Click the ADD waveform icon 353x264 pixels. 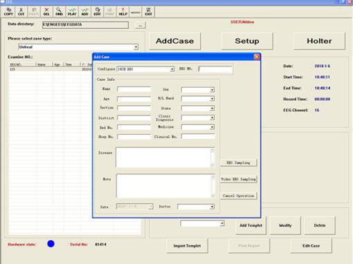click(x=84, y=12)
